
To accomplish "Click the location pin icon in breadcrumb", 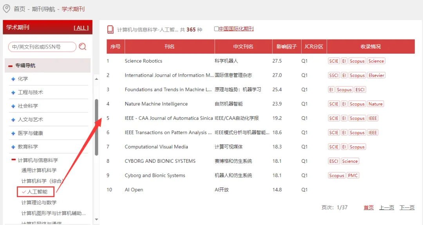I will pos(6,9).
